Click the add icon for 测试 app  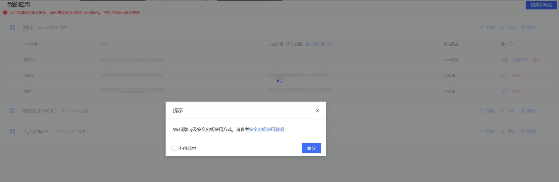coord(502,27)
